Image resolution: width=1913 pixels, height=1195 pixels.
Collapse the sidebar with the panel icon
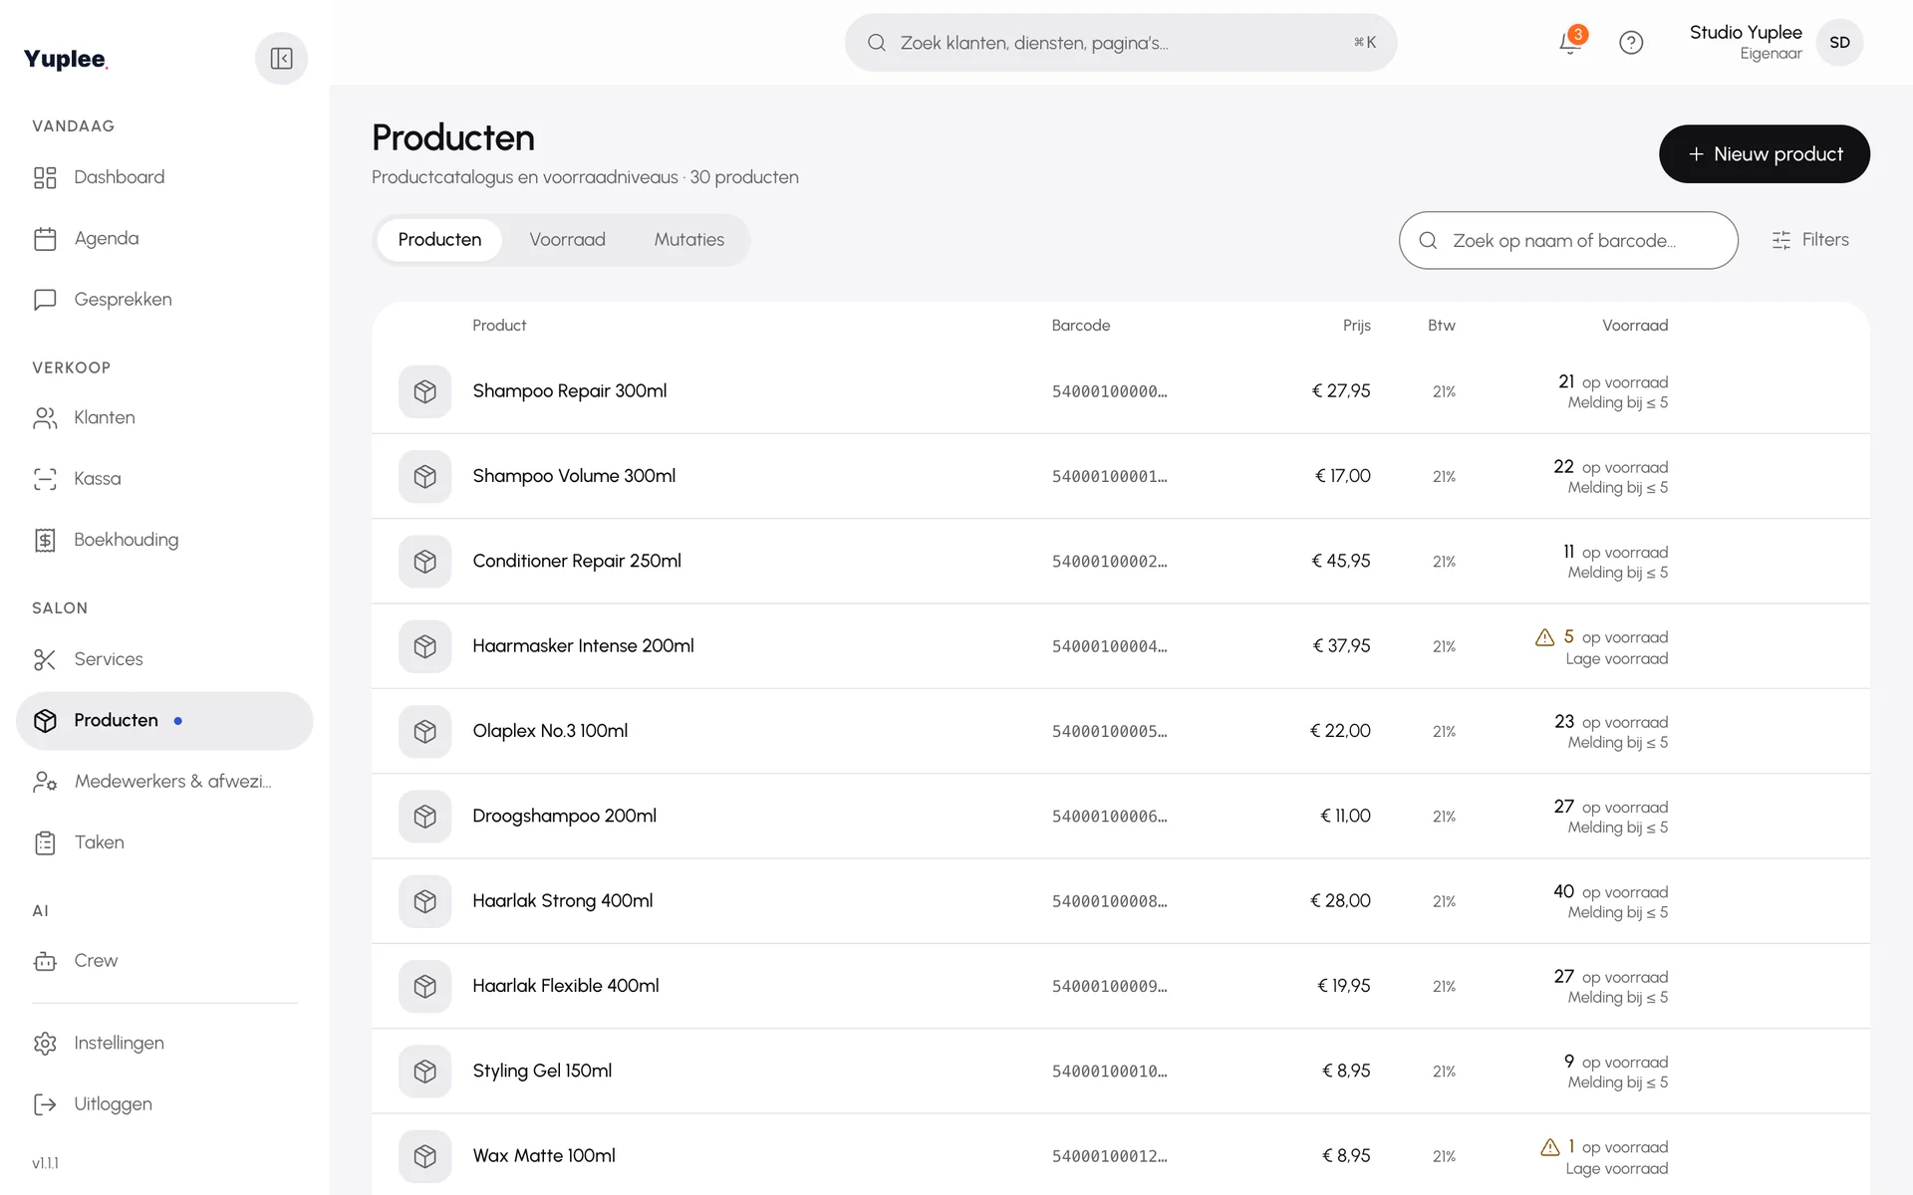click(281, 59)
